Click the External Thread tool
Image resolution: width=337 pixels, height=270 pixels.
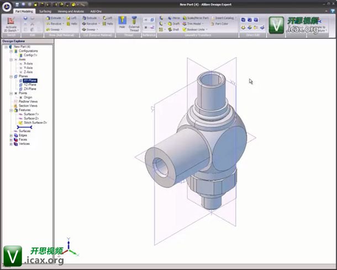tap(134, 23)
